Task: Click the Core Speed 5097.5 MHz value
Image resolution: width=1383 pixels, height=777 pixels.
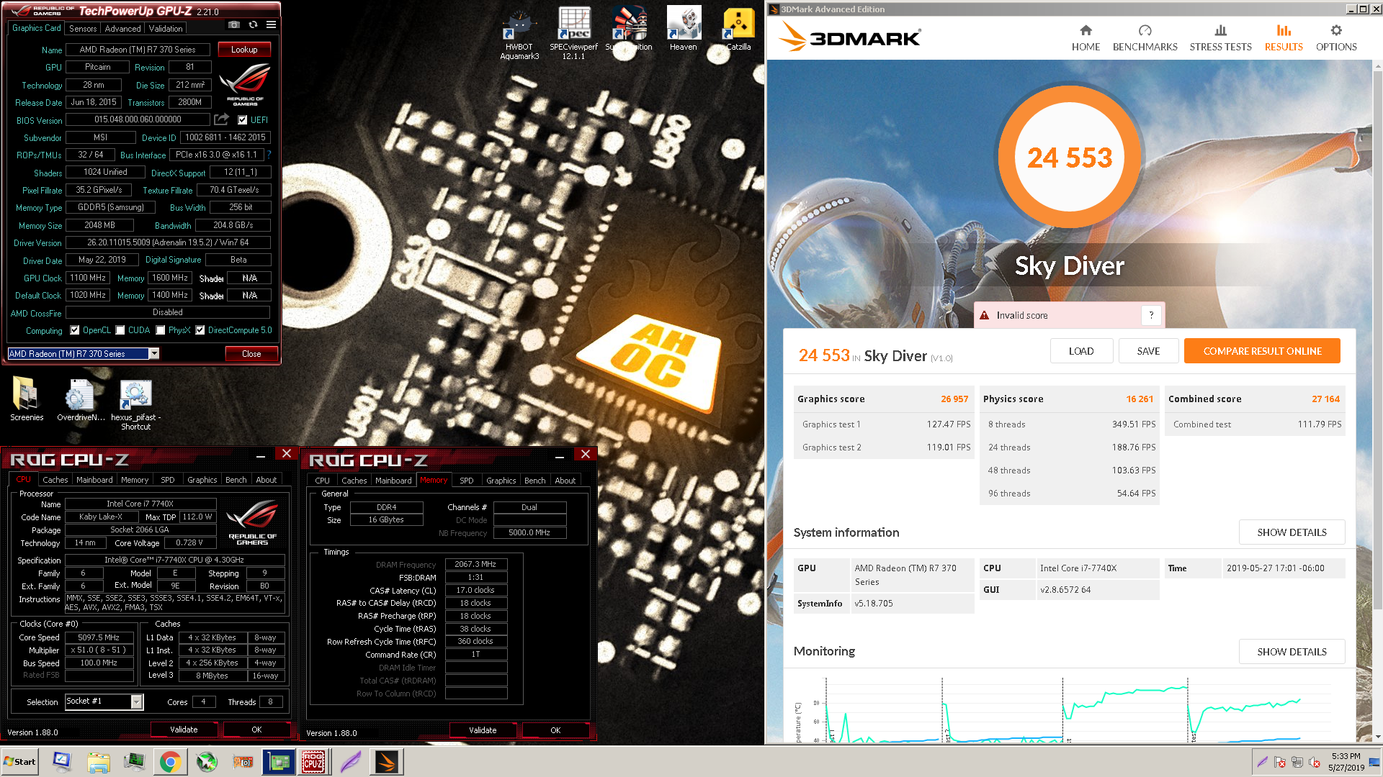Action: [99, 637]
